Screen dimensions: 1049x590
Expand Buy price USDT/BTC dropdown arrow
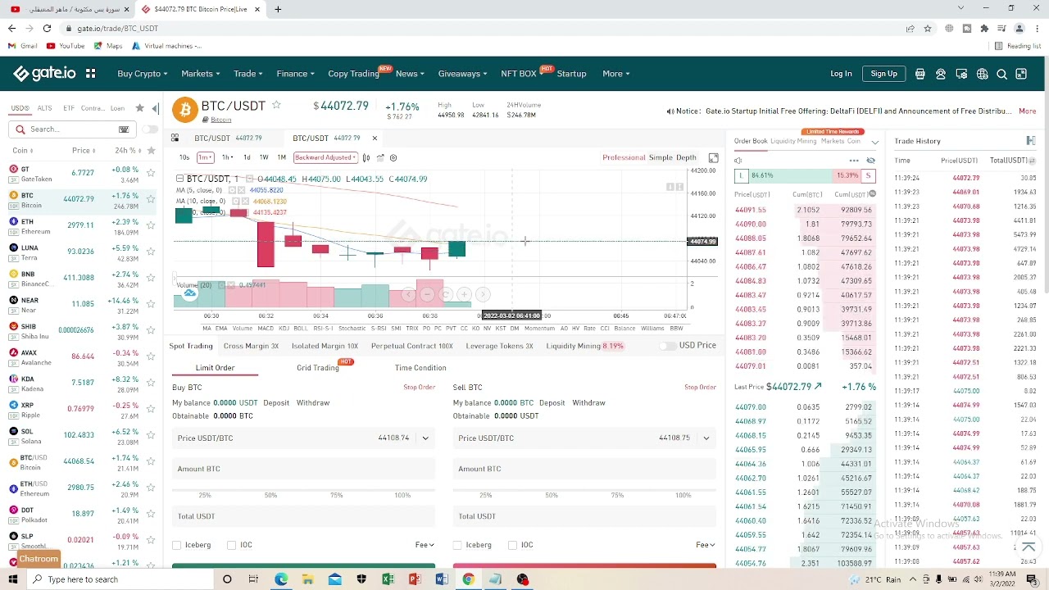[425, 438]
